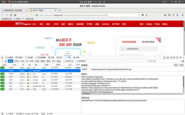Image resolution: width=185 pixels, height=115 pixels.
Task: Click the translate extension icon in toolbar
Action: point(177,15)
